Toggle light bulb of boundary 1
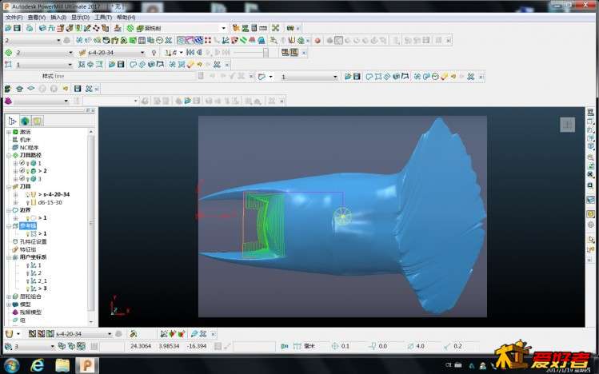 28,218
